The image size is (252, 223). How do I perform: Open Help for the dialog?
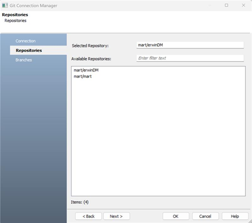[235, 216]
